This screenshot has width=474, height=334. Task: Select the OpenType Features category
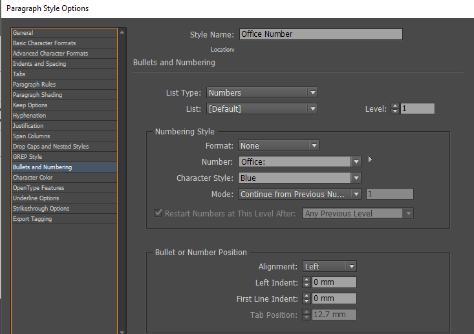point(65,188)
